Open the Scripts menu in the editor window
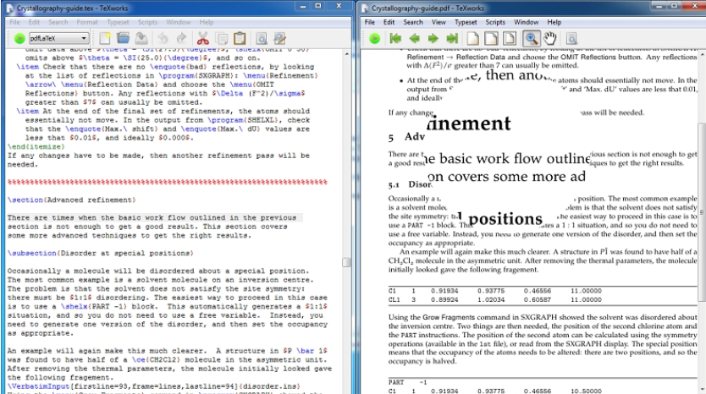 [147, 22]
